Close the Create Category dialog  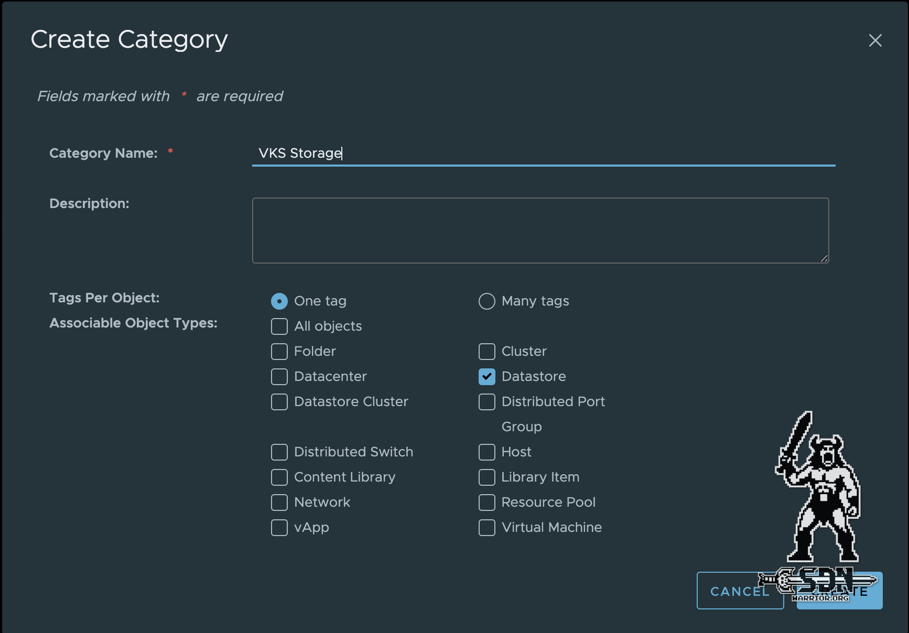(875, 40)
